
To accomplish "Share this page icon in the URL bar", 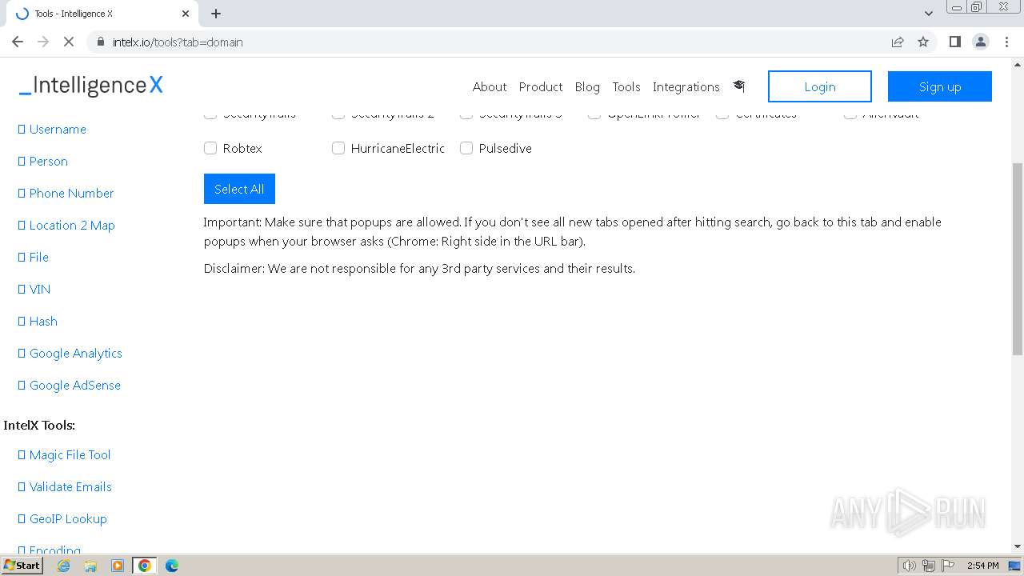I will pyautogui.click(x=898, y=42).
